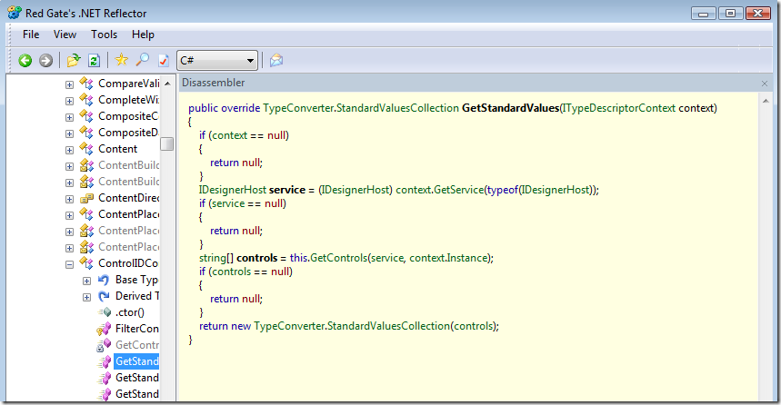Viewport: 781px width, 405px height.
Task: Click the GetControls method link
Action: [339, 258]
